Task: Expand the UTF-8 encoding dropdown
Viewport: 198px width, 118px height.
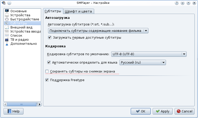Action: pos(149,54)
